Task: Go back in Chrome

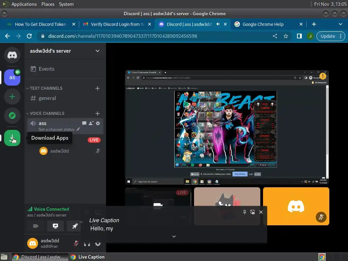Action: [7, 36]
